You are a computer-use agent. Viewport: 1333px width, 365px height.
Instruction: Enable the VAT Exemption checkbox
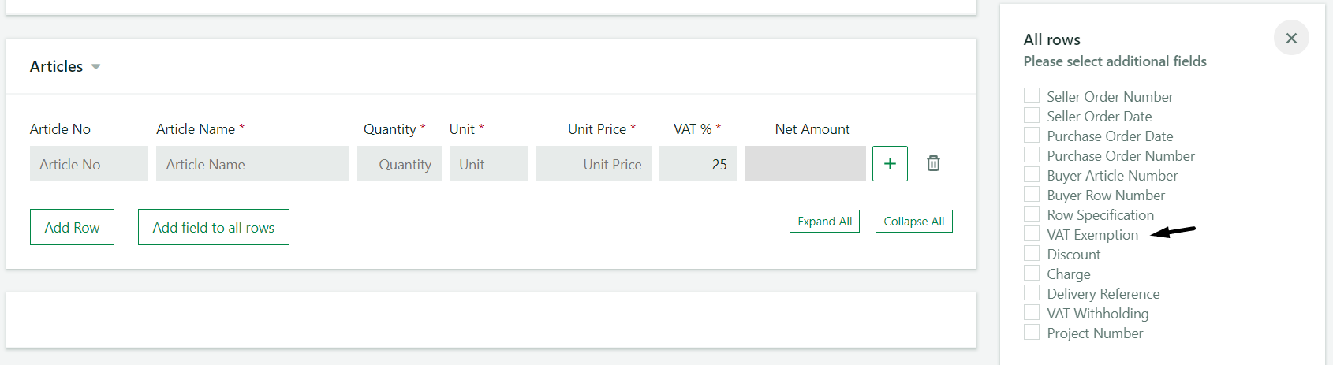[x=1032, y=233]
